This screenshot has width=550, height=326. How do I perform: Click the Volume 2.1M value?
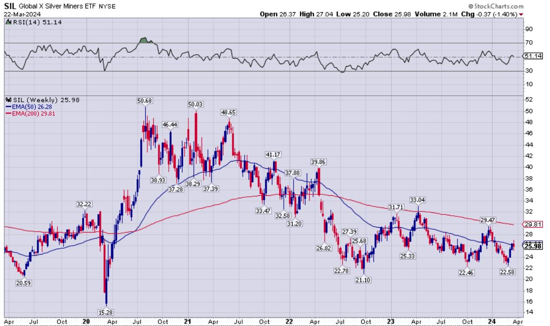point(436,14)
